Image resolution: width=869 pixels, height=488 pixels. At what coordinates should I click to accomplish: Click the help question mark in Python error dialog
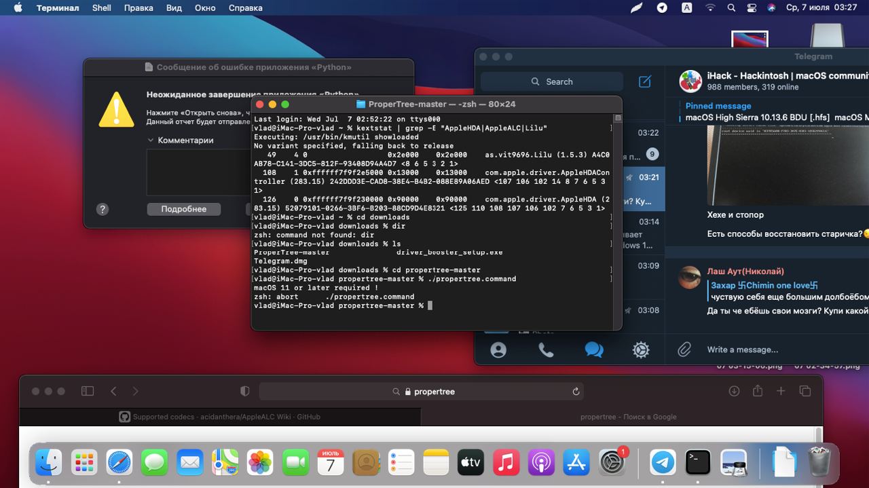tap(103, 209)
